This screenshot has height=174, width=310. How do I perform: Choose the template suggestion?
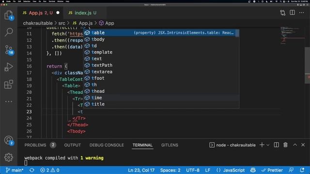[x=160, y=52]
